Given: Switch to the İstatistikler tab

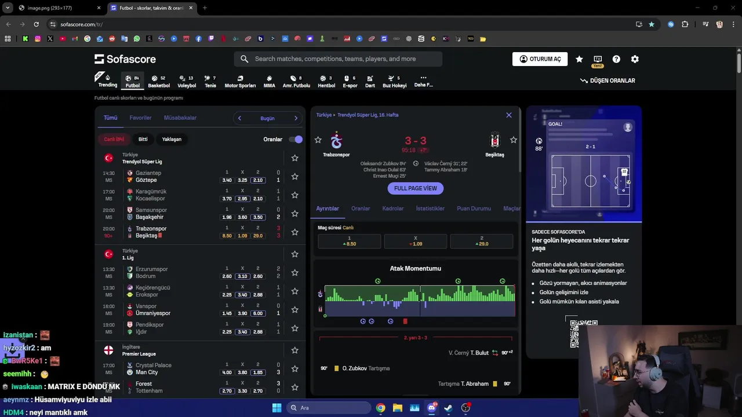Looking at the screenshot, I should coord(430,209).
